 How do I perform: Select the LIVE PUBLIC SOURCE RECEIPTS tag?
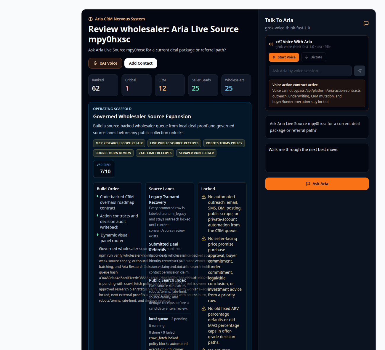point(174,143)
